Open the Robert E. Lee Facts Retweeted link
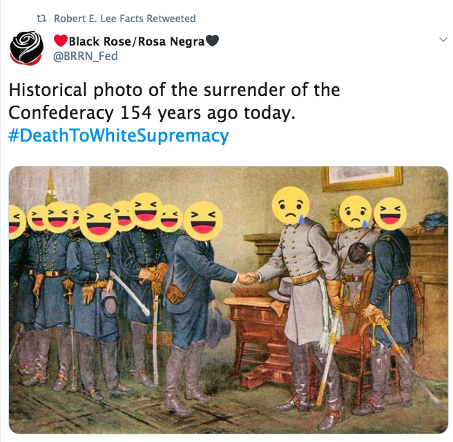The height and width of the screenshot is (442, 453). [125, 19]
